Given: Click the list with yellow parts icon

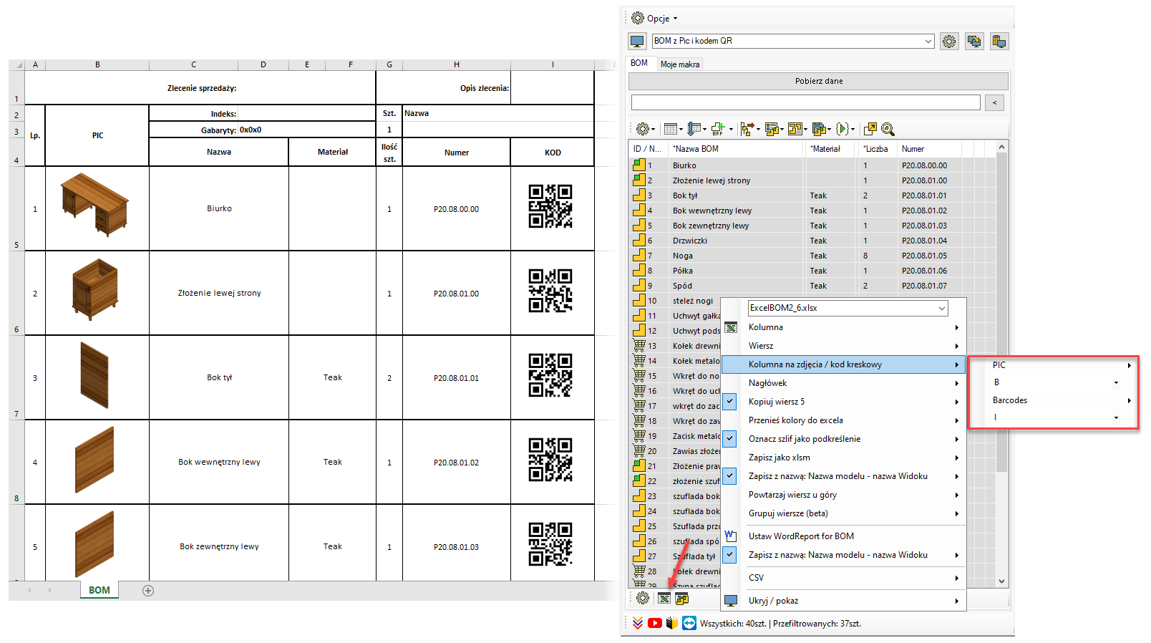Looking at the screenshot, I should coord(771,129).
